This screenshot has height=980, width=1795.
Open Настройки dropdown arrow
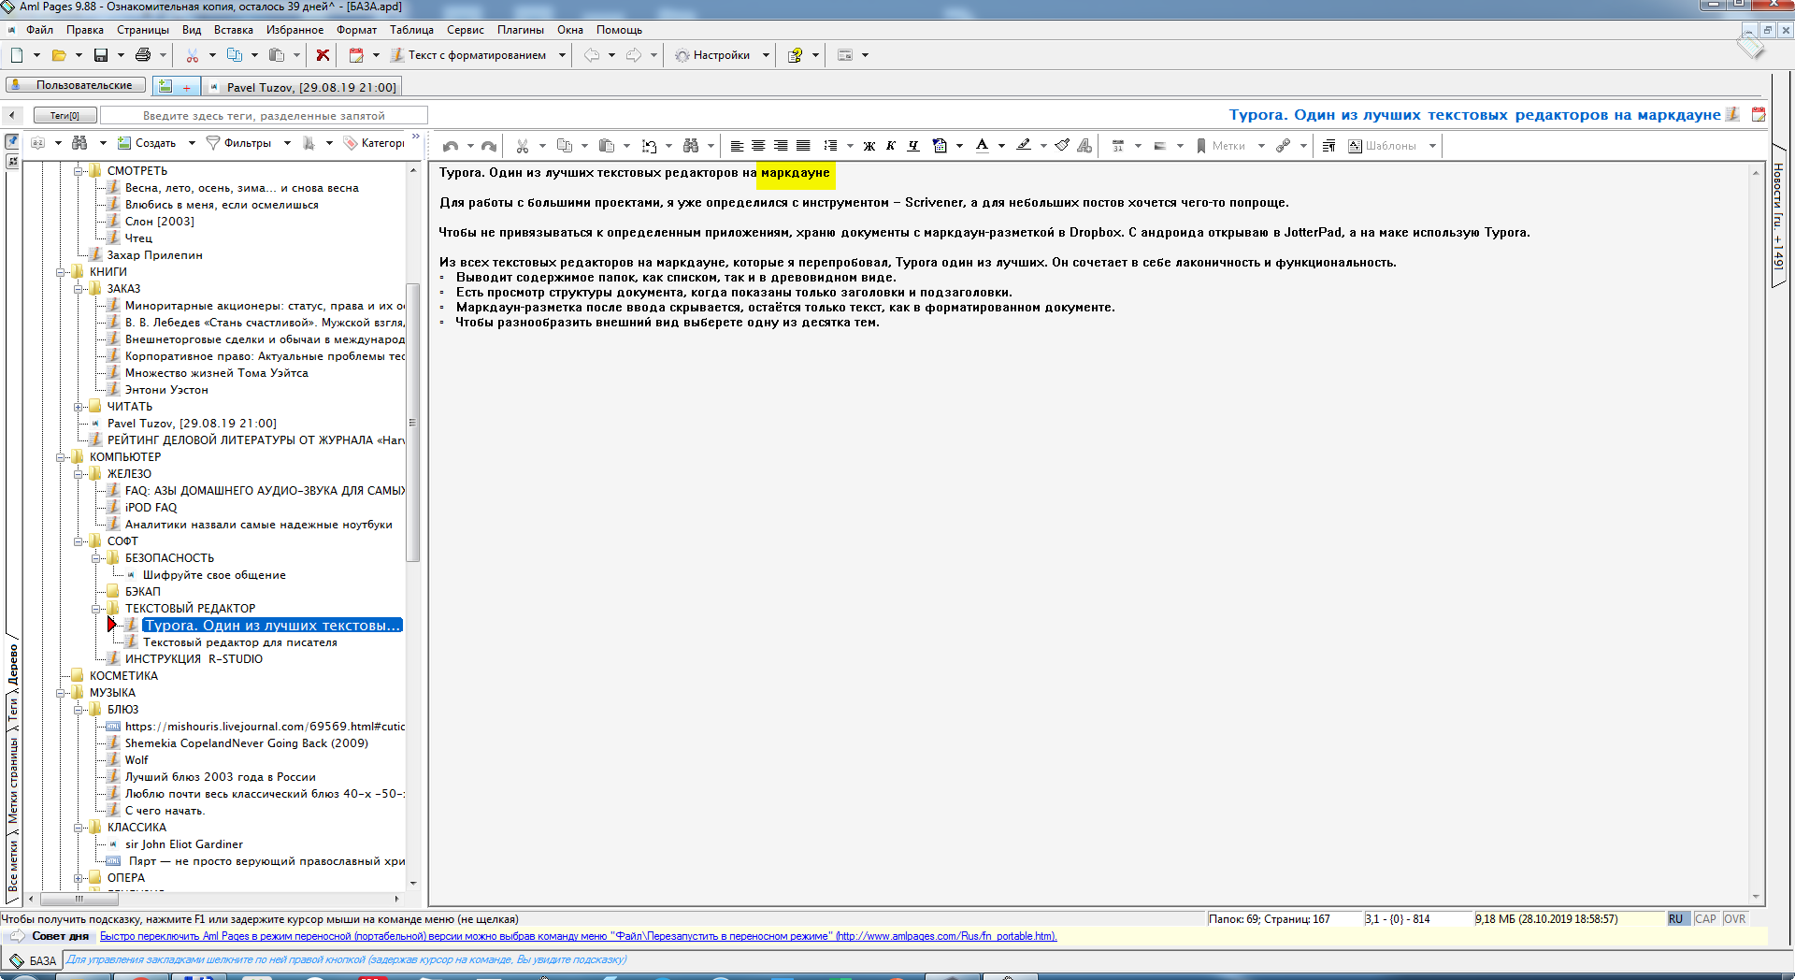[x=766, y=55]
